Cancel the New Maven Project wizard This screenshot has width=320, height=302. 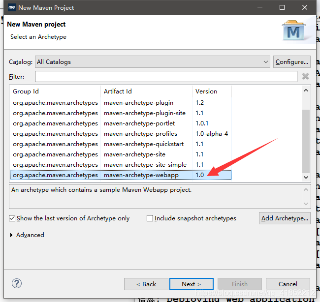(x=288, y=284)
